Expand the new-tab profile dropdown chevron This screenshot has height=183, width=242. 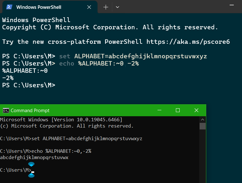pos(117,7)
